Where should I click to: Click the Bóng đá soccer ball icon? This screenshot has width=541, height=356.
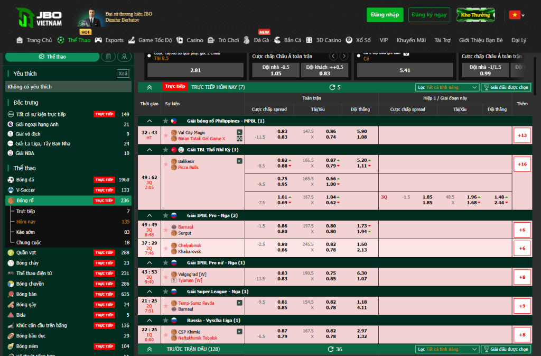point(11,179)
